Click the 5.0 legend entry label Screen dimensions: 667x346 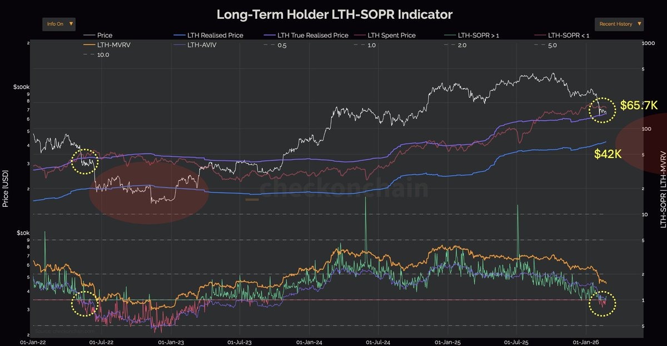pos(553,45)
